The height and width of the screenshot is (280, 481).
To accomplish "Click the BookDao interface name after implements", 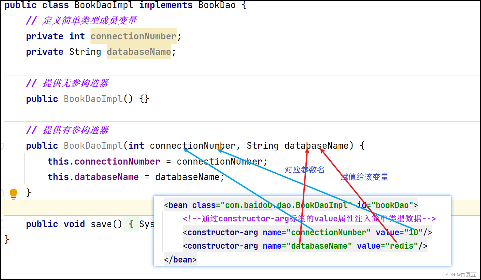I will pyautogui.click(x=217, y=5).
